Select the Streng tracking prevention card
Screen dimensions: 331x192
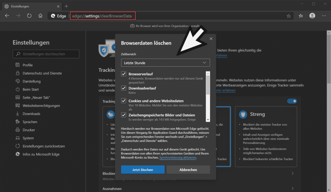(266, 137)
